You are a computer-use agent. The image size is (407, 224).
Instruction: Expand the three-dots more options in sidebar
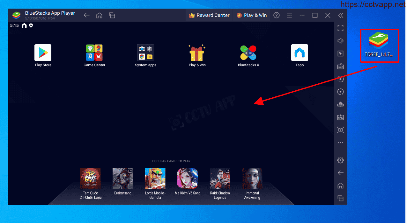[340, 143]
